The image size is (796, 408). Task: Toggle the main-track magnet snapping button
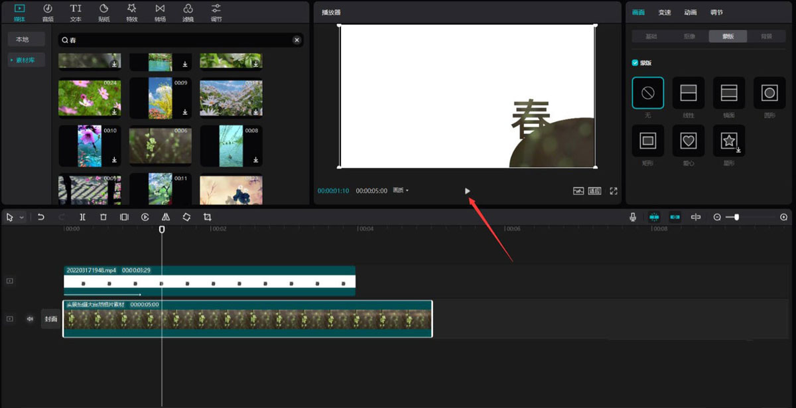click(x=654, y=217)
